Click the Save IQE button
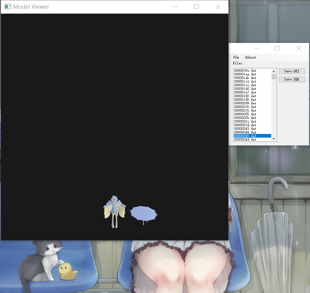This screenshot has height=293, width=310. 292,79
